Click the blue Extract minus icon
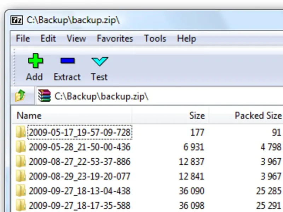The width and height of the screenshot is (283, 212). point(67,61)
